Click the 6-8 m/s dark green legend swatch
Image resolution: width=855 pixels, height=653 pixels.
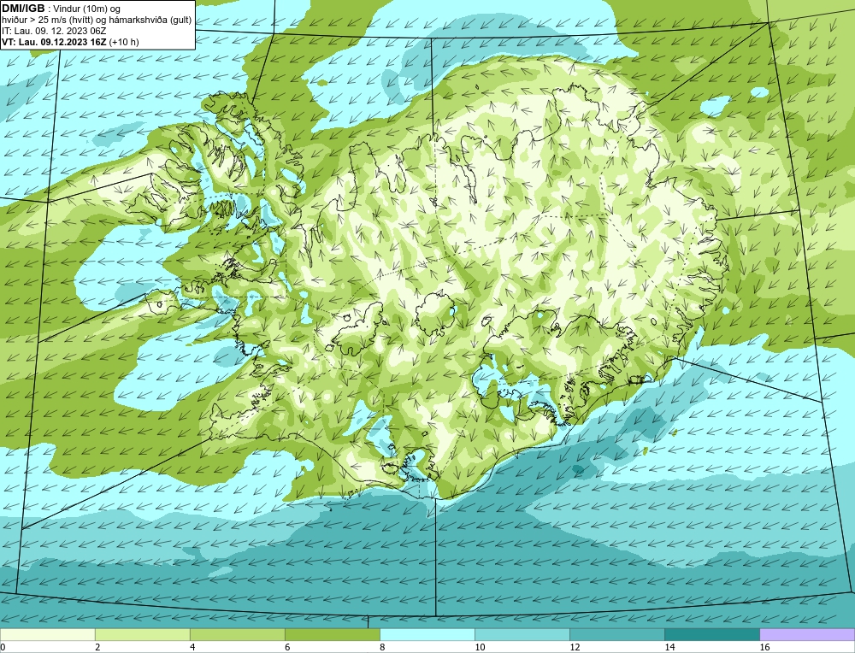[332, 634]
